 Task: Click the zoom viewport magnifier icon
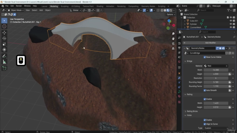tap(173, 34)
